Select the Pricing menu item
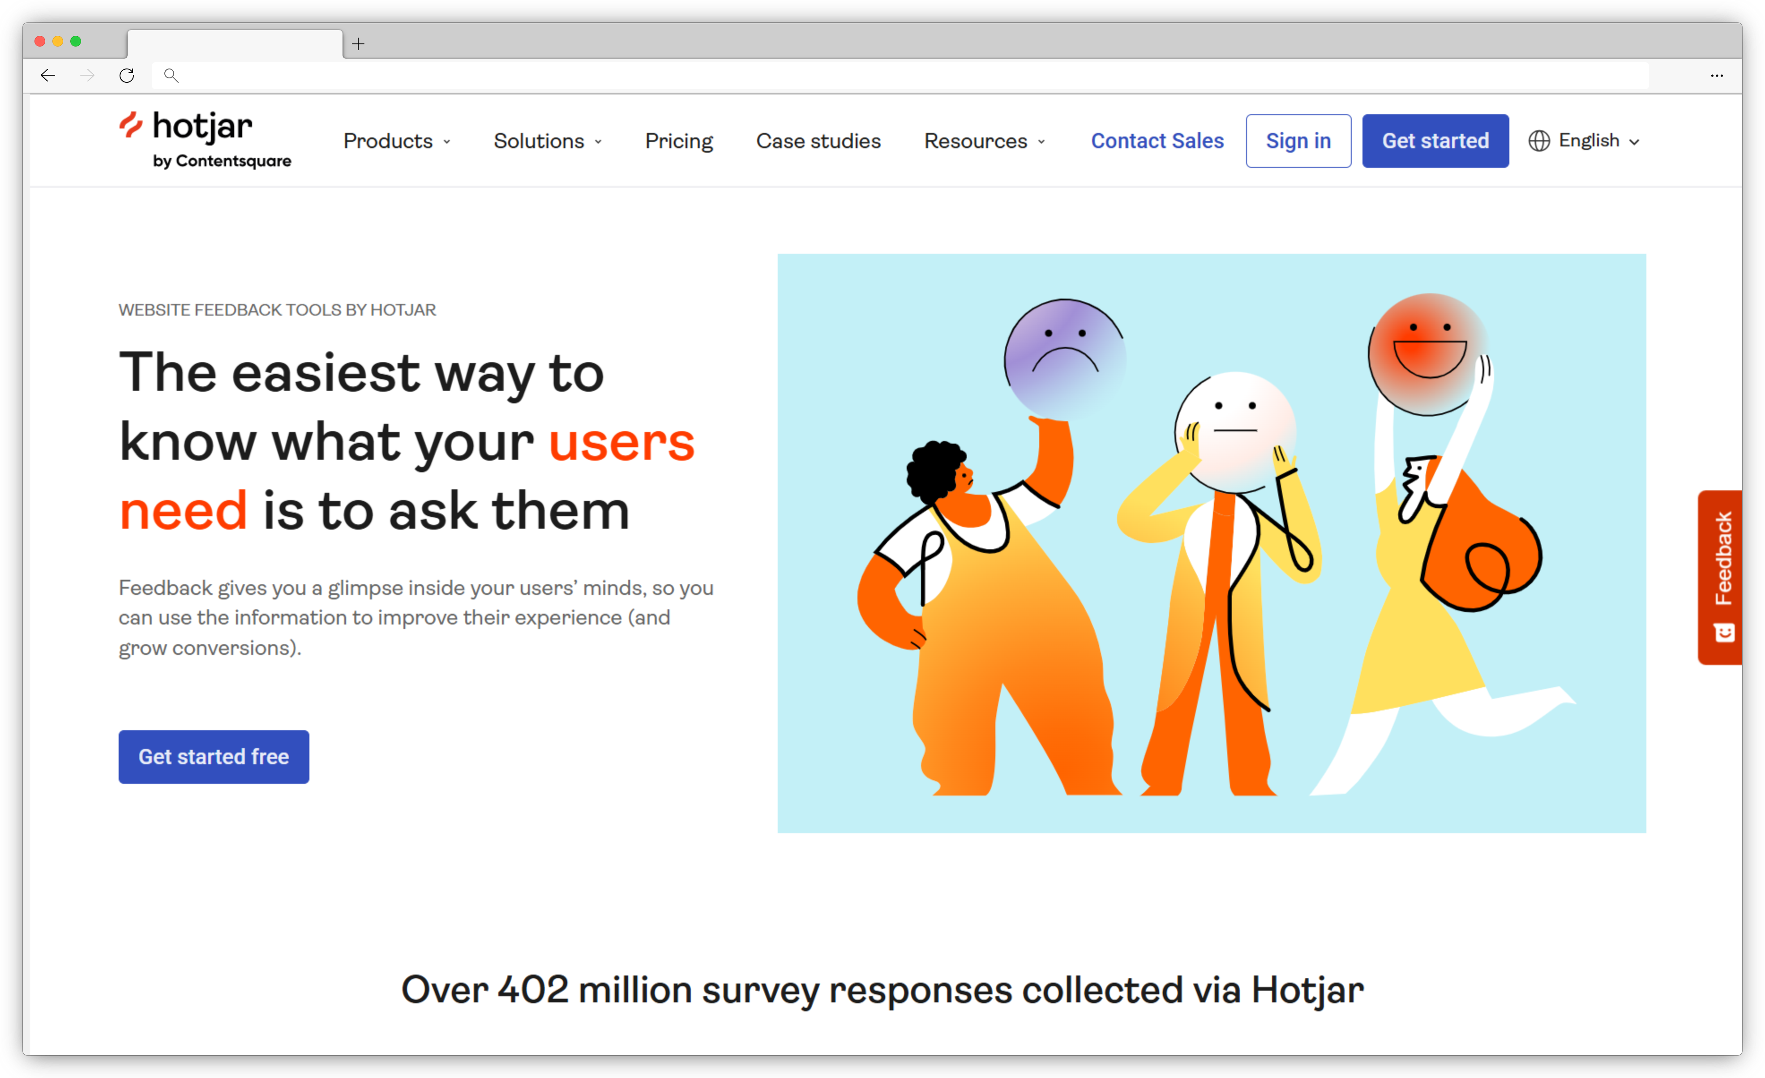 (677, 140)
